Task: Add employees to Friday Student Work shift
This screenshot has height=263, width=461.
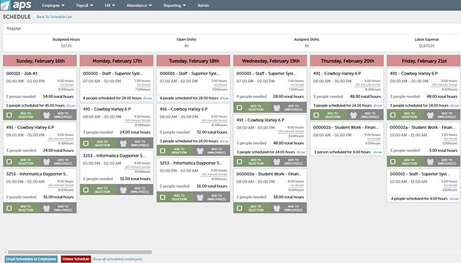Action: point(442,162)
